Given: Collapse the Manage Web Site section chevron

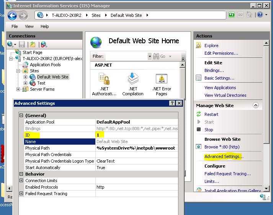Looking at the screenshot, I should tap(256, 105).
